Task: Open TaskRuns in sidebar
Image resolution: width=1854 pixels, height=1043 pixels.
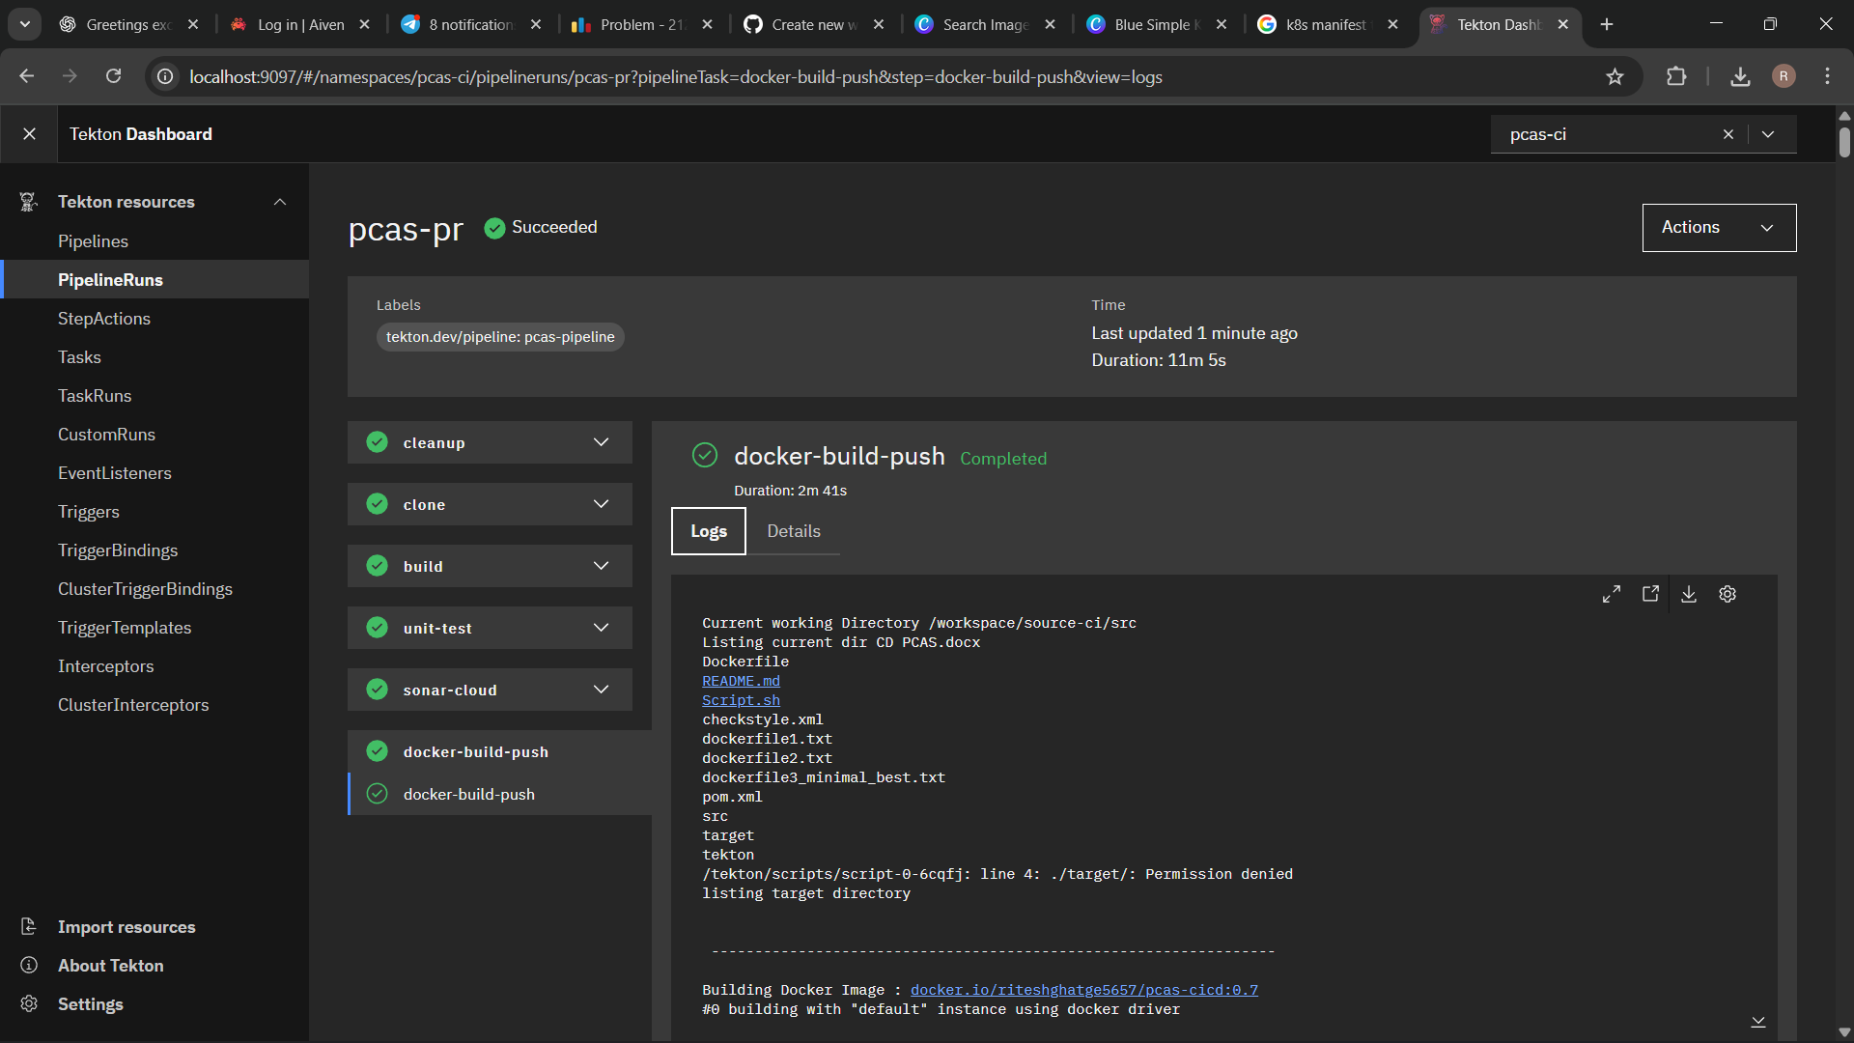Action: (95, 396)
